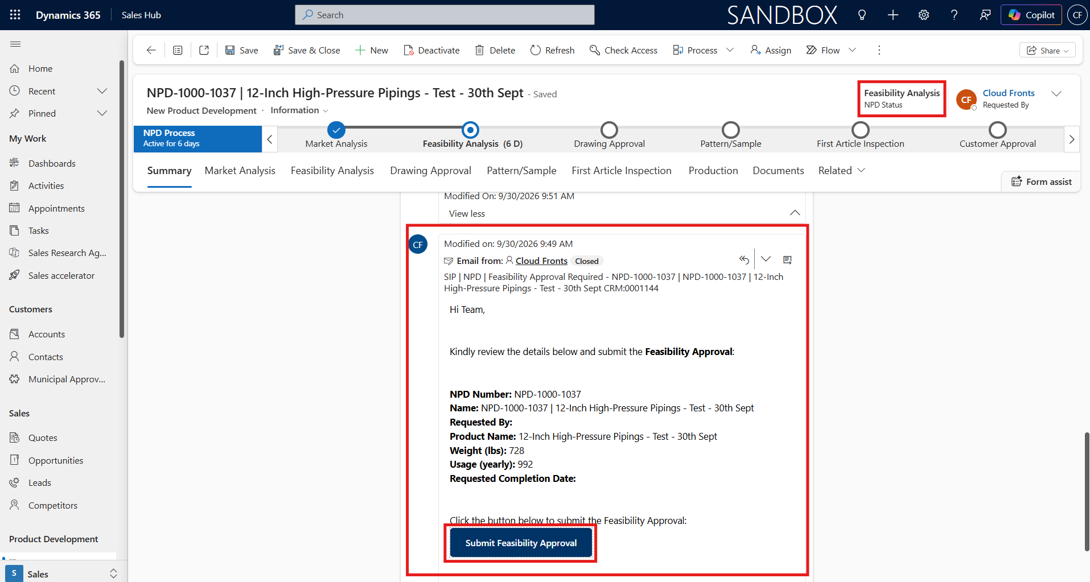Open the Share dropdown button
Image resolution: width=1090 pixels, height=582 pixels.
coord(1047,50)
